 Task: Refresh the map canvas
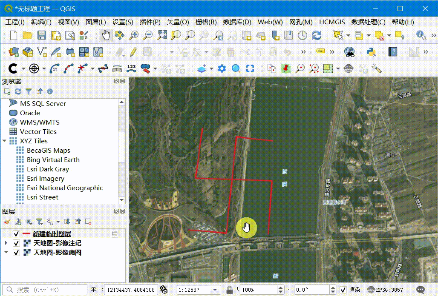tap(317, 35)
